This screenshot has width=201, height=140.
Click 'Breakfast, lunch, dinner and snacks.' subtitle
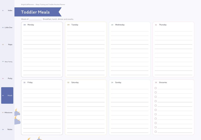point(58,19)
